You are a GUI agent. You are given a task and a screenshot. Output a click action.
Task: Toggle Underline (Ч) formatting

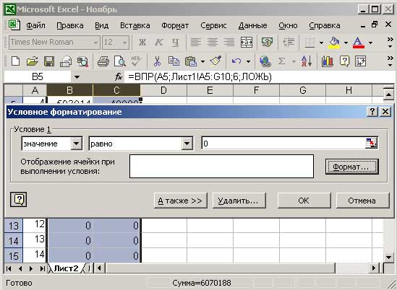click(x=175, y=42)
